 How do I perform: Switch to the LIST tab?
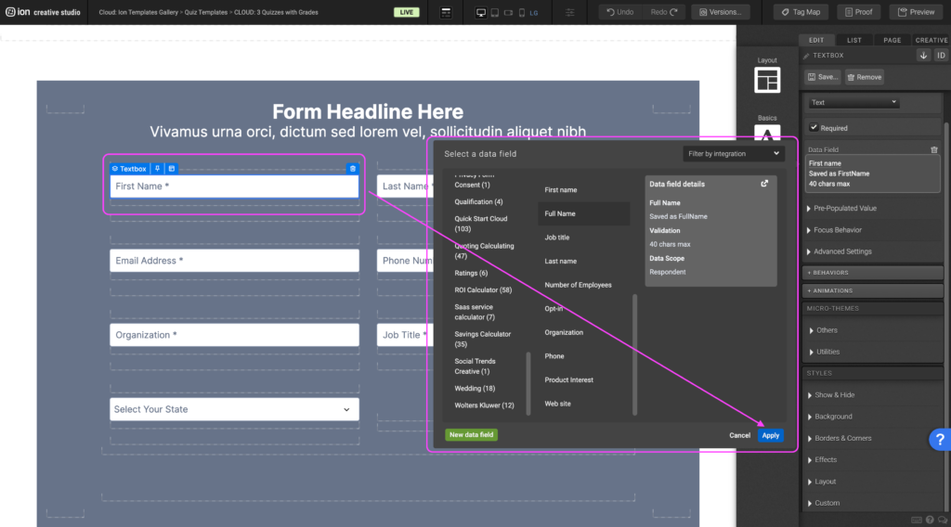(854, 40)
